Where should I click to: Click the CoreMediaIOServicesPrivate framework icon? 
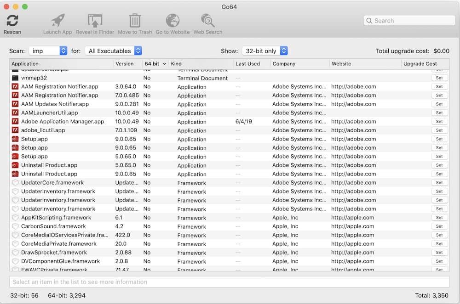15,235
